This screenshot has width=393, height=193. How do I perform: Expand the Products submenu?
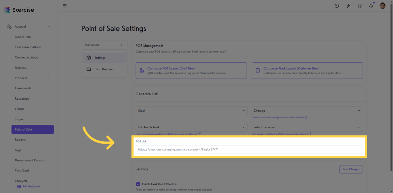coord(49,78)
